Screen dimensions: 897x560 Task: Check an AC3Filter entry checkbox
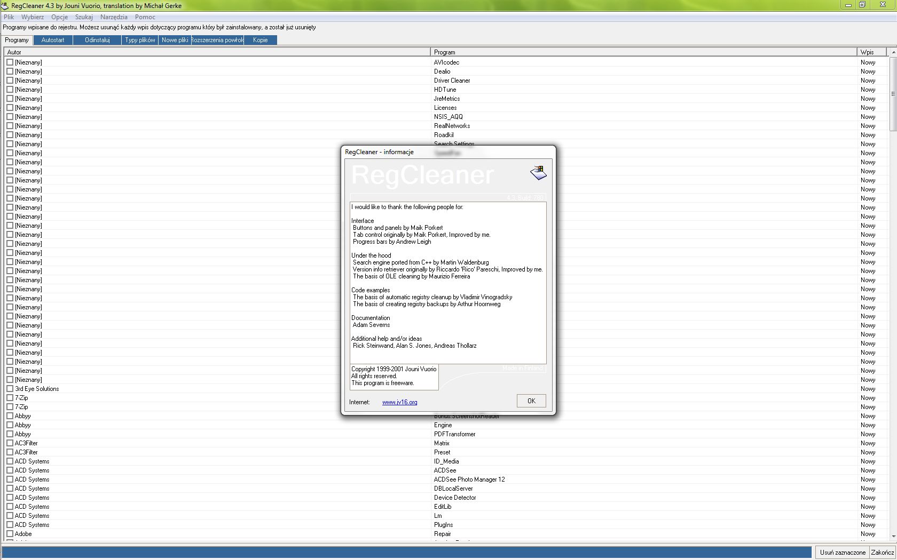[10, 443]
